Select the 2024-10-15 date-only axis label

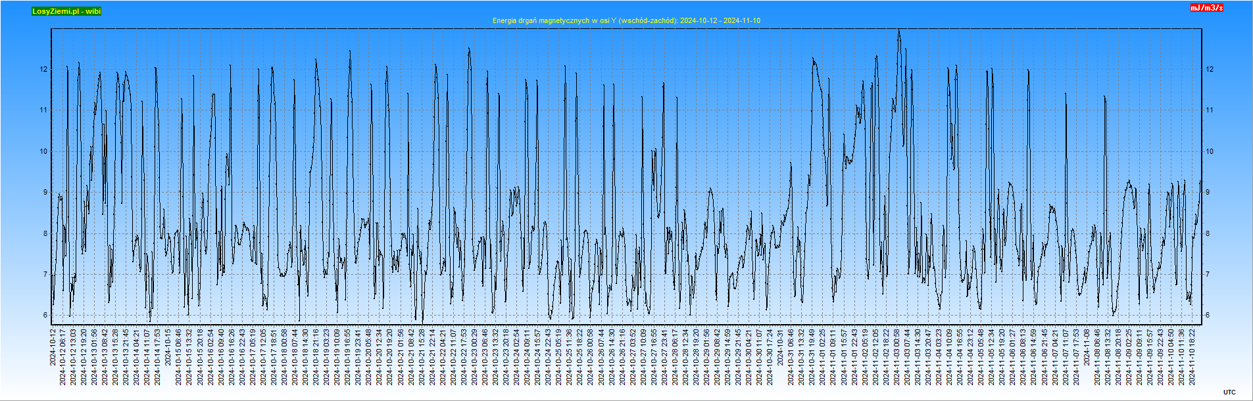[168, 347]
